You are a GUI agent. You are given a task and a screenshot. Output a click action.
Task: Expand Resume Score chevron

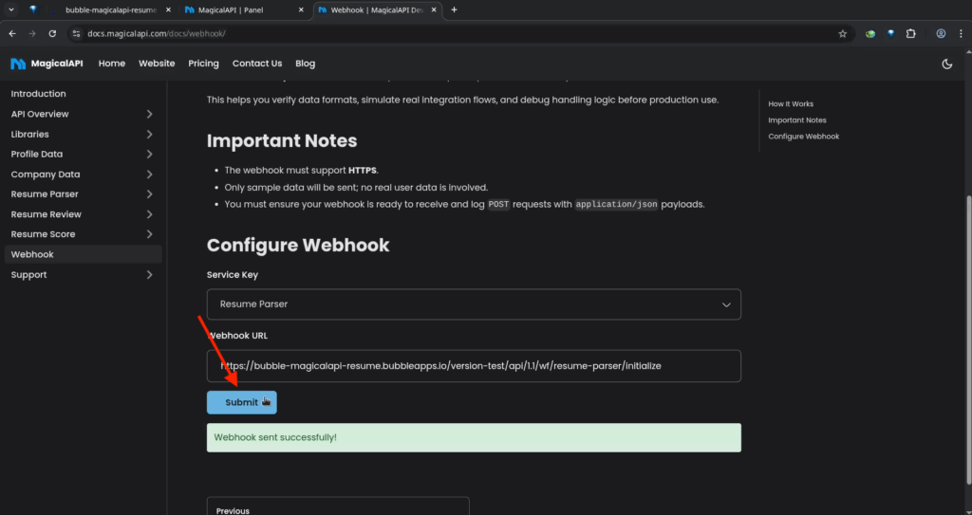(149, 233)
